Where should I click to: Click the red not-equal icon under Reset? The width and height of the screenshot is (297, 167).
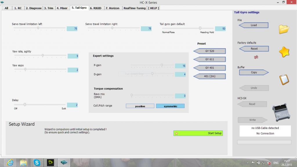point(256,57)
